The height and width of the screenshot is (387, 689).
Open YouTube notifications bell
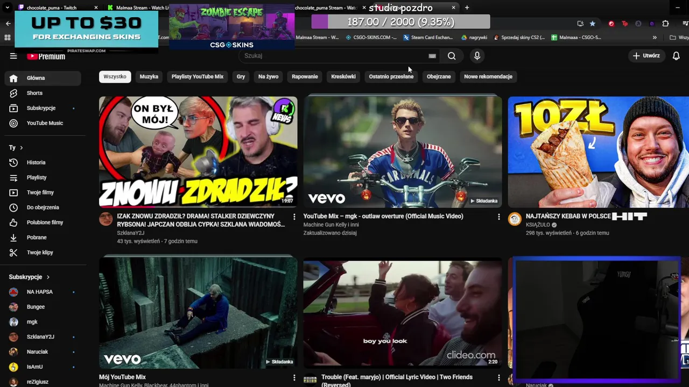676,56
